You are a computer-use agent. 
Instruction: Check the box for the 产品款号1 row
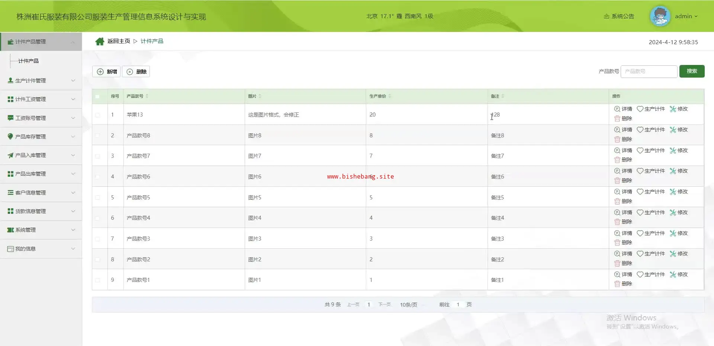tap(97, 280)
